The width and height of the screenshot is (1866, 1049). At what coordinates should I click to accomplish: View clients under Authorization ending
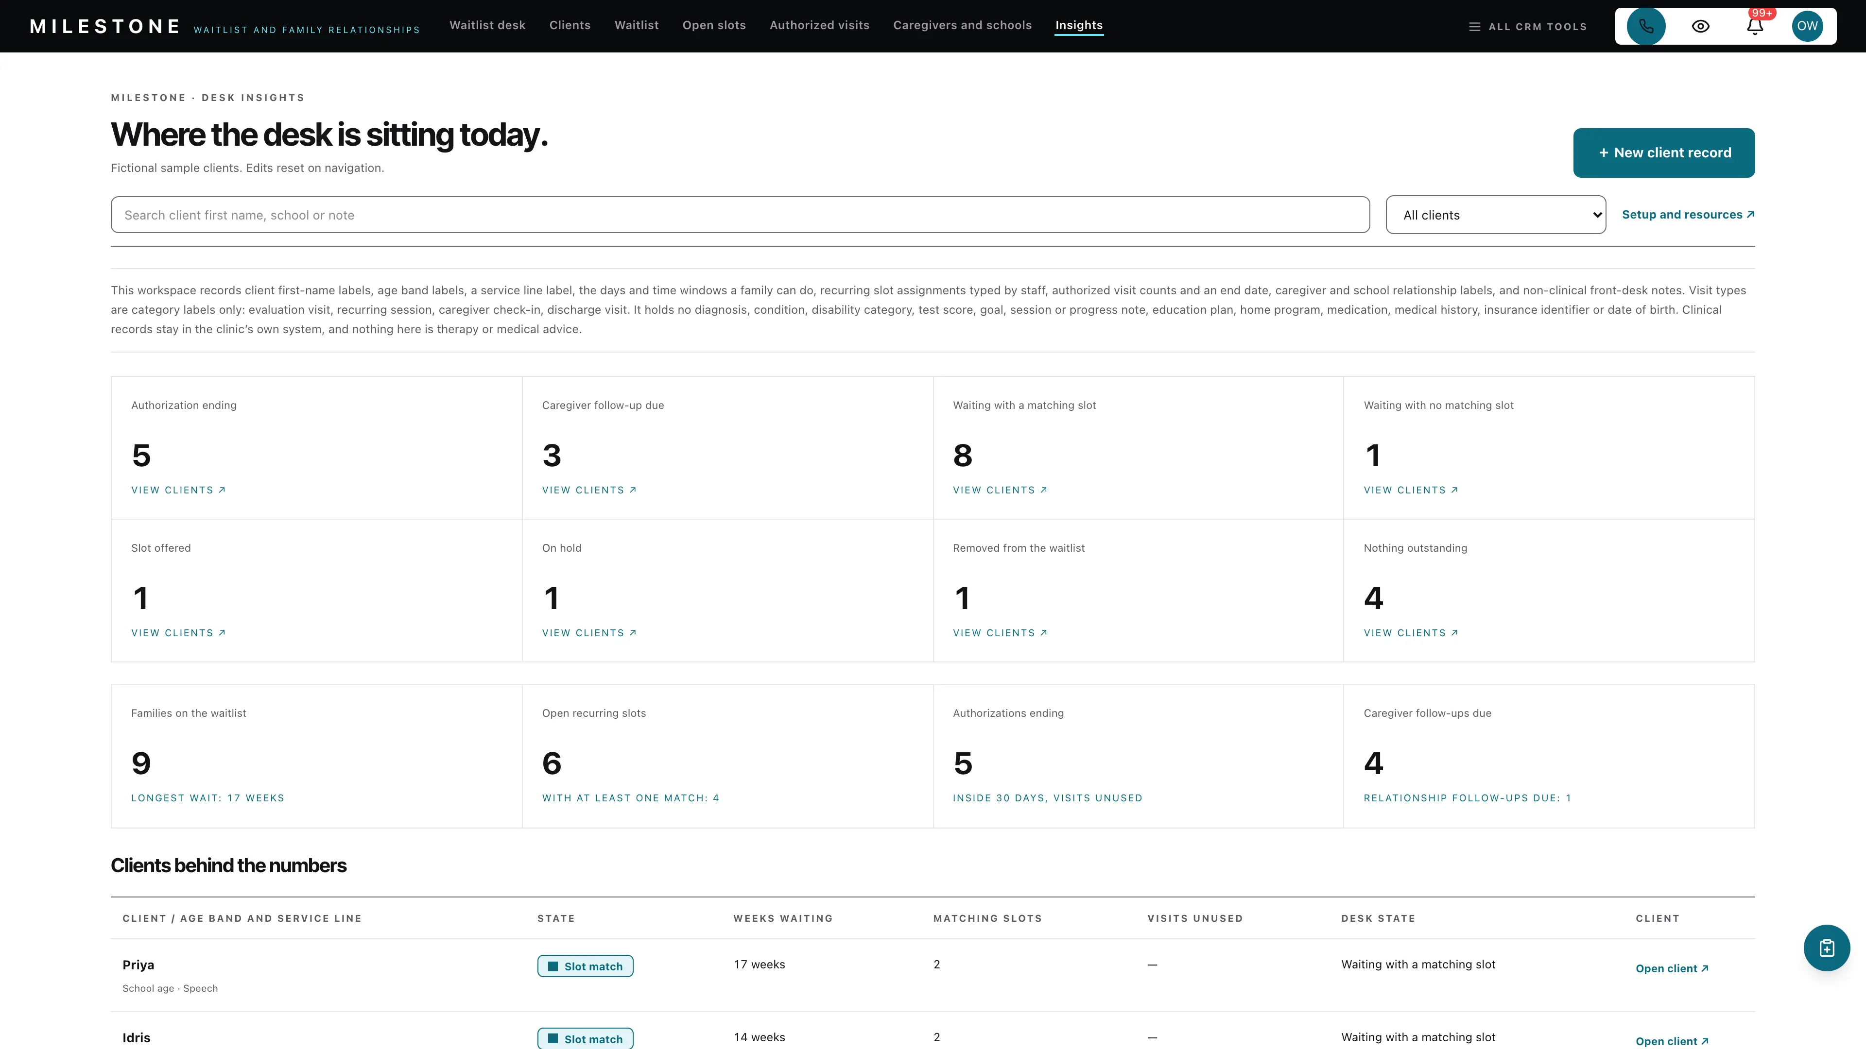click(178, 490)
